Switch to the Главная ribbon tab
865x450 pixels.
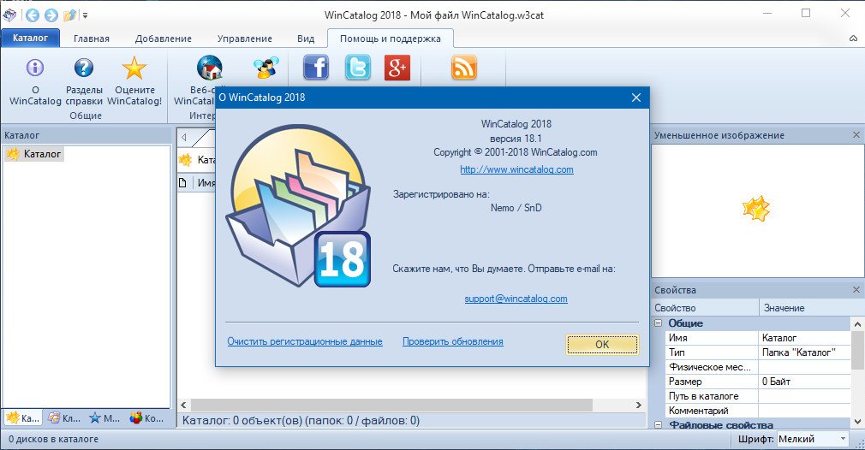(92, 38)
